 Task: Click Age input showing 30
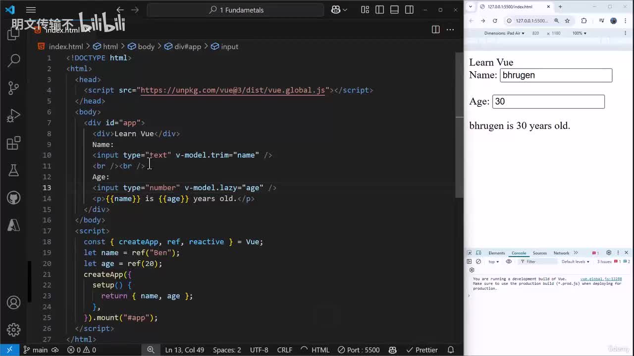[548, 101]
